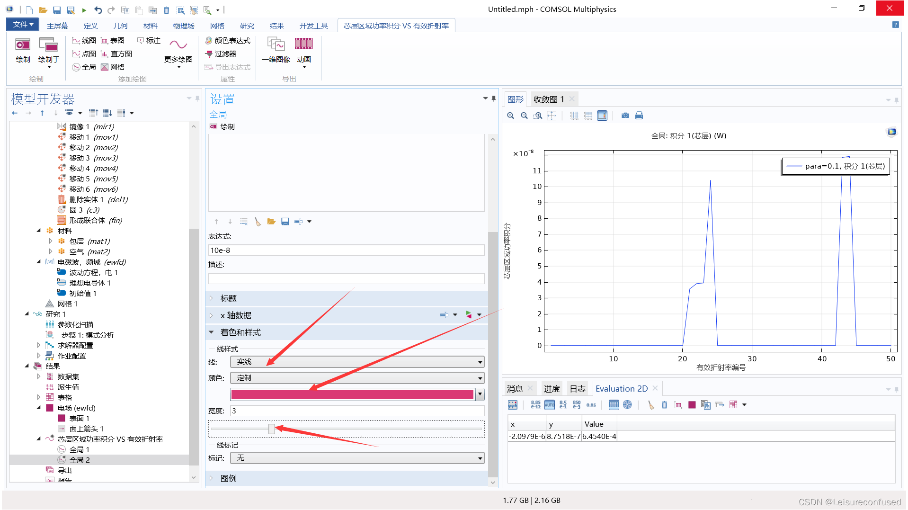The image size is (908, 510).
Task: Click the 宽度 (width) input field
Action: click(357, 411)
